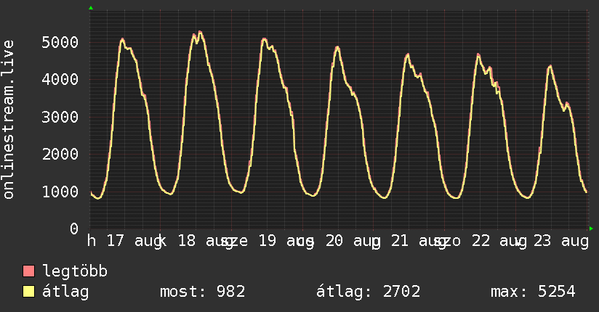Click the 0 y-axis label
The width and height of the screenshot is (599, 312).
tap(74, 229)
